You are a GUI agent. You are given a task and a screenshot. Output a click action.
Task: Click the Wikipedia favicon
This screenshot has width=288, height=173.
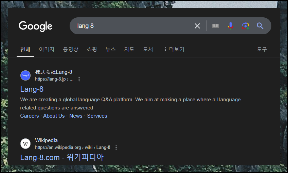(x=25, y=143)
